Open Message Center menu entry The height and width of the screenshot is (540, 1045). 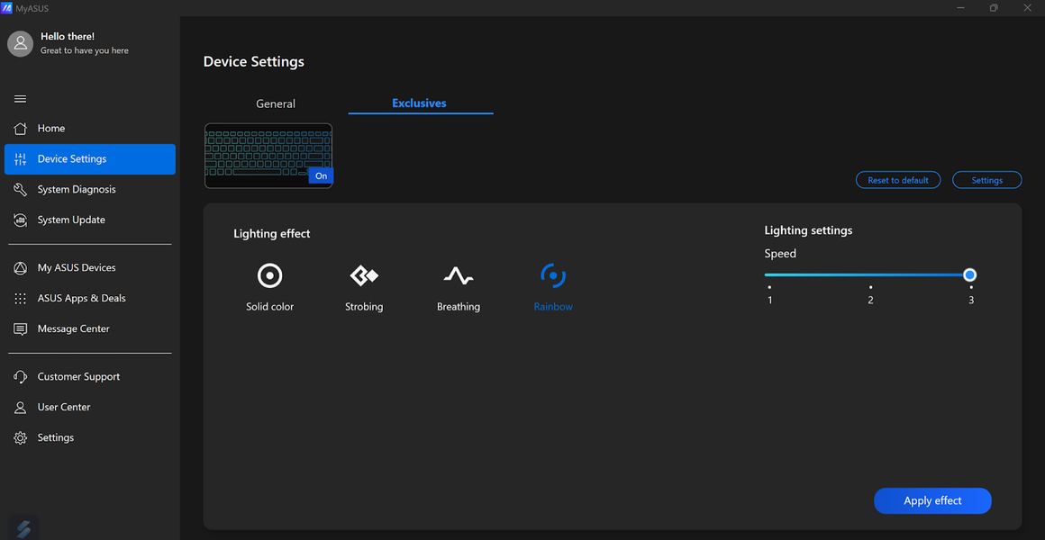coord(90,328)
